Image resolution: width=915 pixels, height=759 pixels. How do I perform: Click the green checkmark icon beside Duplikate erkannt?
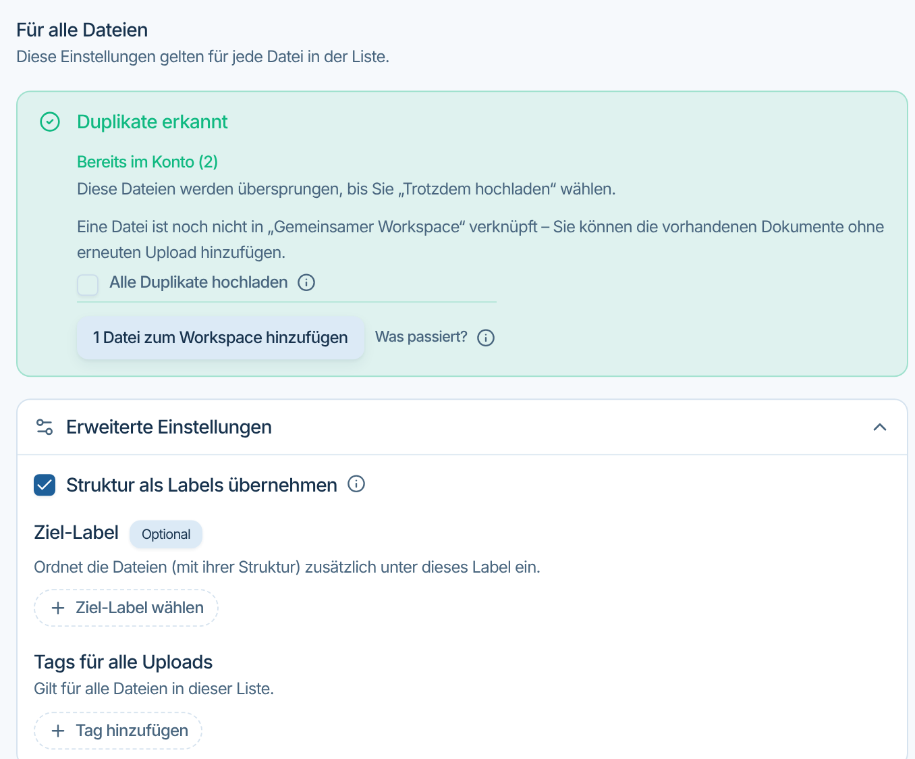click(50, 122)
